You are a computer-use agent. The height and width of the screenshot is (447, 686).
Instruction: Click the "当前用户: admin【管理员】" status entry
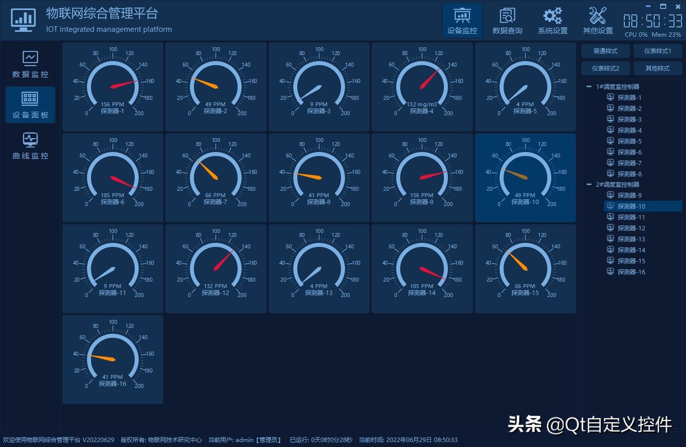tap(246, 440)
